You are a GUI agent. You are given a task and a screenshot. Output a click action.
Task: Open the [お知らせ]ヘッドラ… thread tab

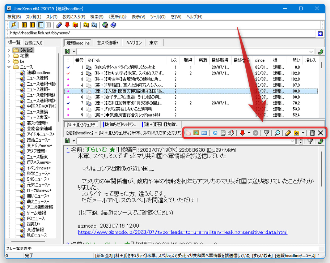pos(120,125)
